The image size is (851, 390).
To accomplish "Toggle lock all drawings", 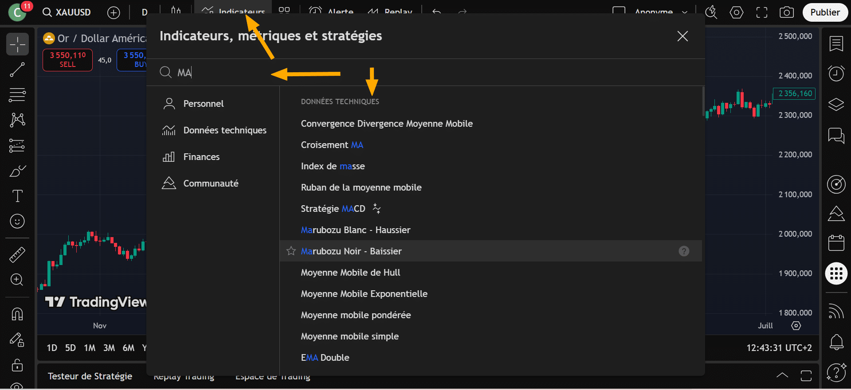I will (17, 365).
